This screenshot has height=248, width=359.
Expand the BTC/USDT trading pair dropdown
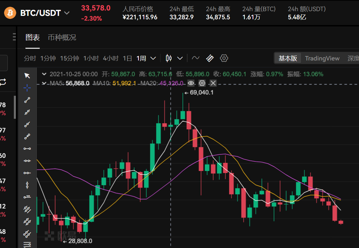point(67,13)
